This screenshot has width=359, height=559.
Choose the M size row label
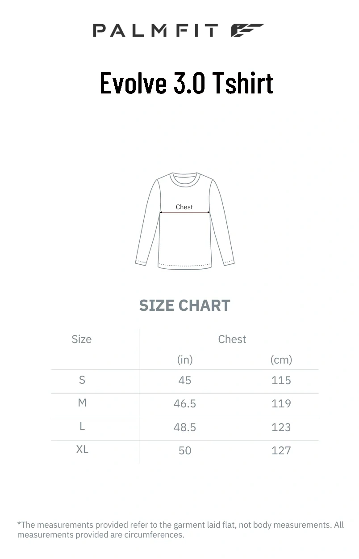(82, 403)
